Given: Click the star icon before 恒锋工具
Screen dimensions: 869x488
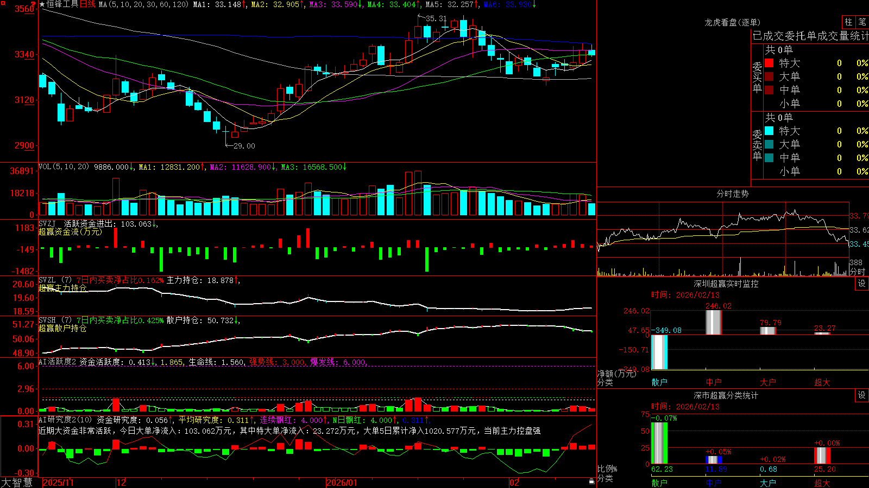Looking at the screenshot, I should [42, 4].
